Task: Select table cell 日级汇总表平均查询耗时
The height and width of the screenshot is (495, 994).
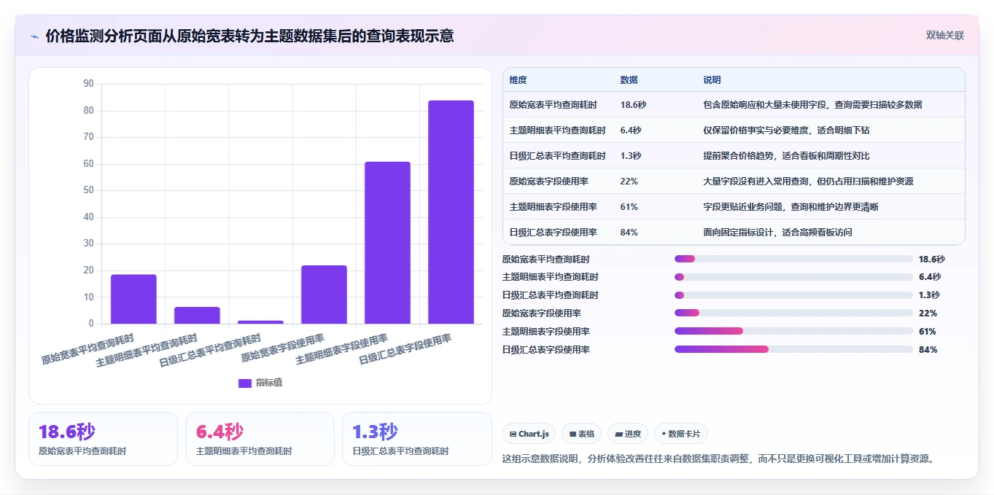Action: 558,156
